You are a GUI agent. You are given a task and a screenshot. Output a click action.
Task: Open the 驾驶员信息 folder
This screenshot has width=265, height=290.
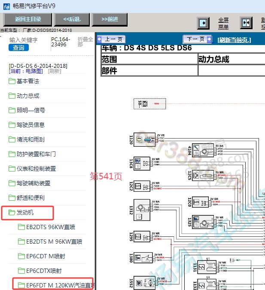click(30, 125)
